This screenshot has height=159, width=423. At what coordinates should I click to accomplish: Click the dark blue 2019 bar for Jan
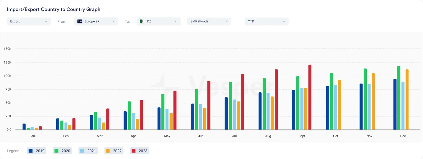(x=24, y=127)
